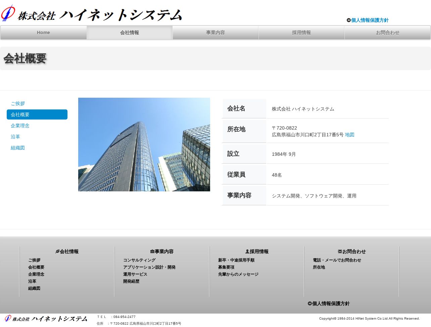Choose お問合わせ in the top navigation bar

point(388,33)
